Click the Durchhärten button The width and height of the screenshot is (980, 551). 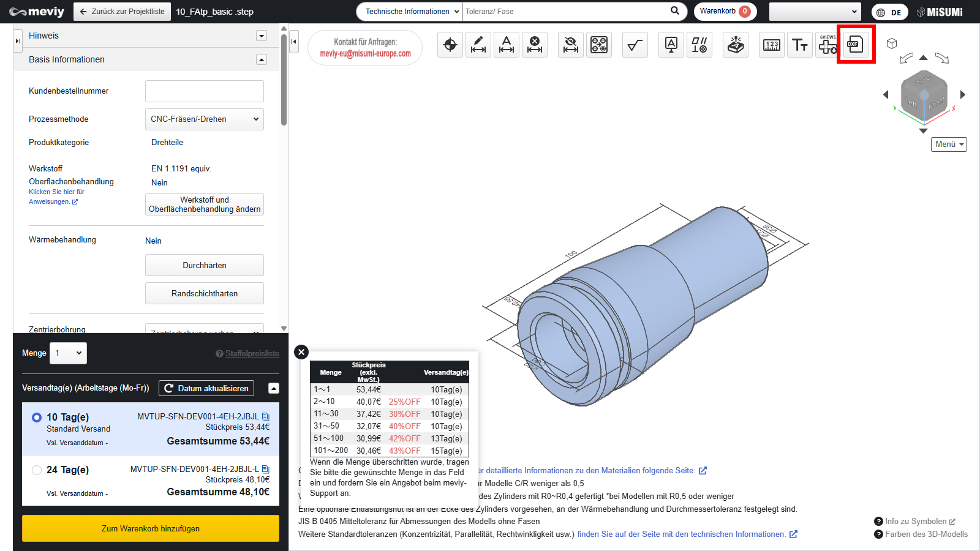(x=204, y=265)
